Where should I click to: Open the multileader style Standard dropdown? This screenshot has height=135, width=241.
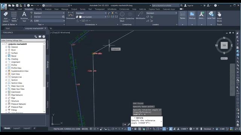161,13
